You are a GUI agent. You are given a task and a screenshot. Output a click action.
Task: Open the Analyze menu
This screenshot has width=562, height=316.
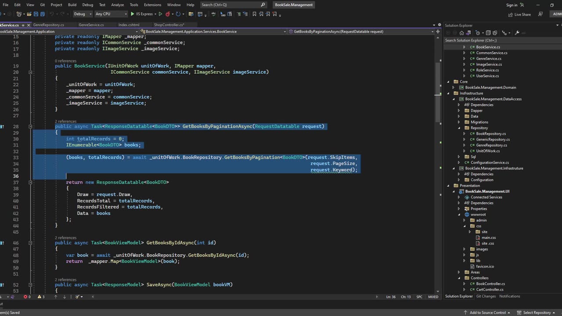tap(117, 5)
